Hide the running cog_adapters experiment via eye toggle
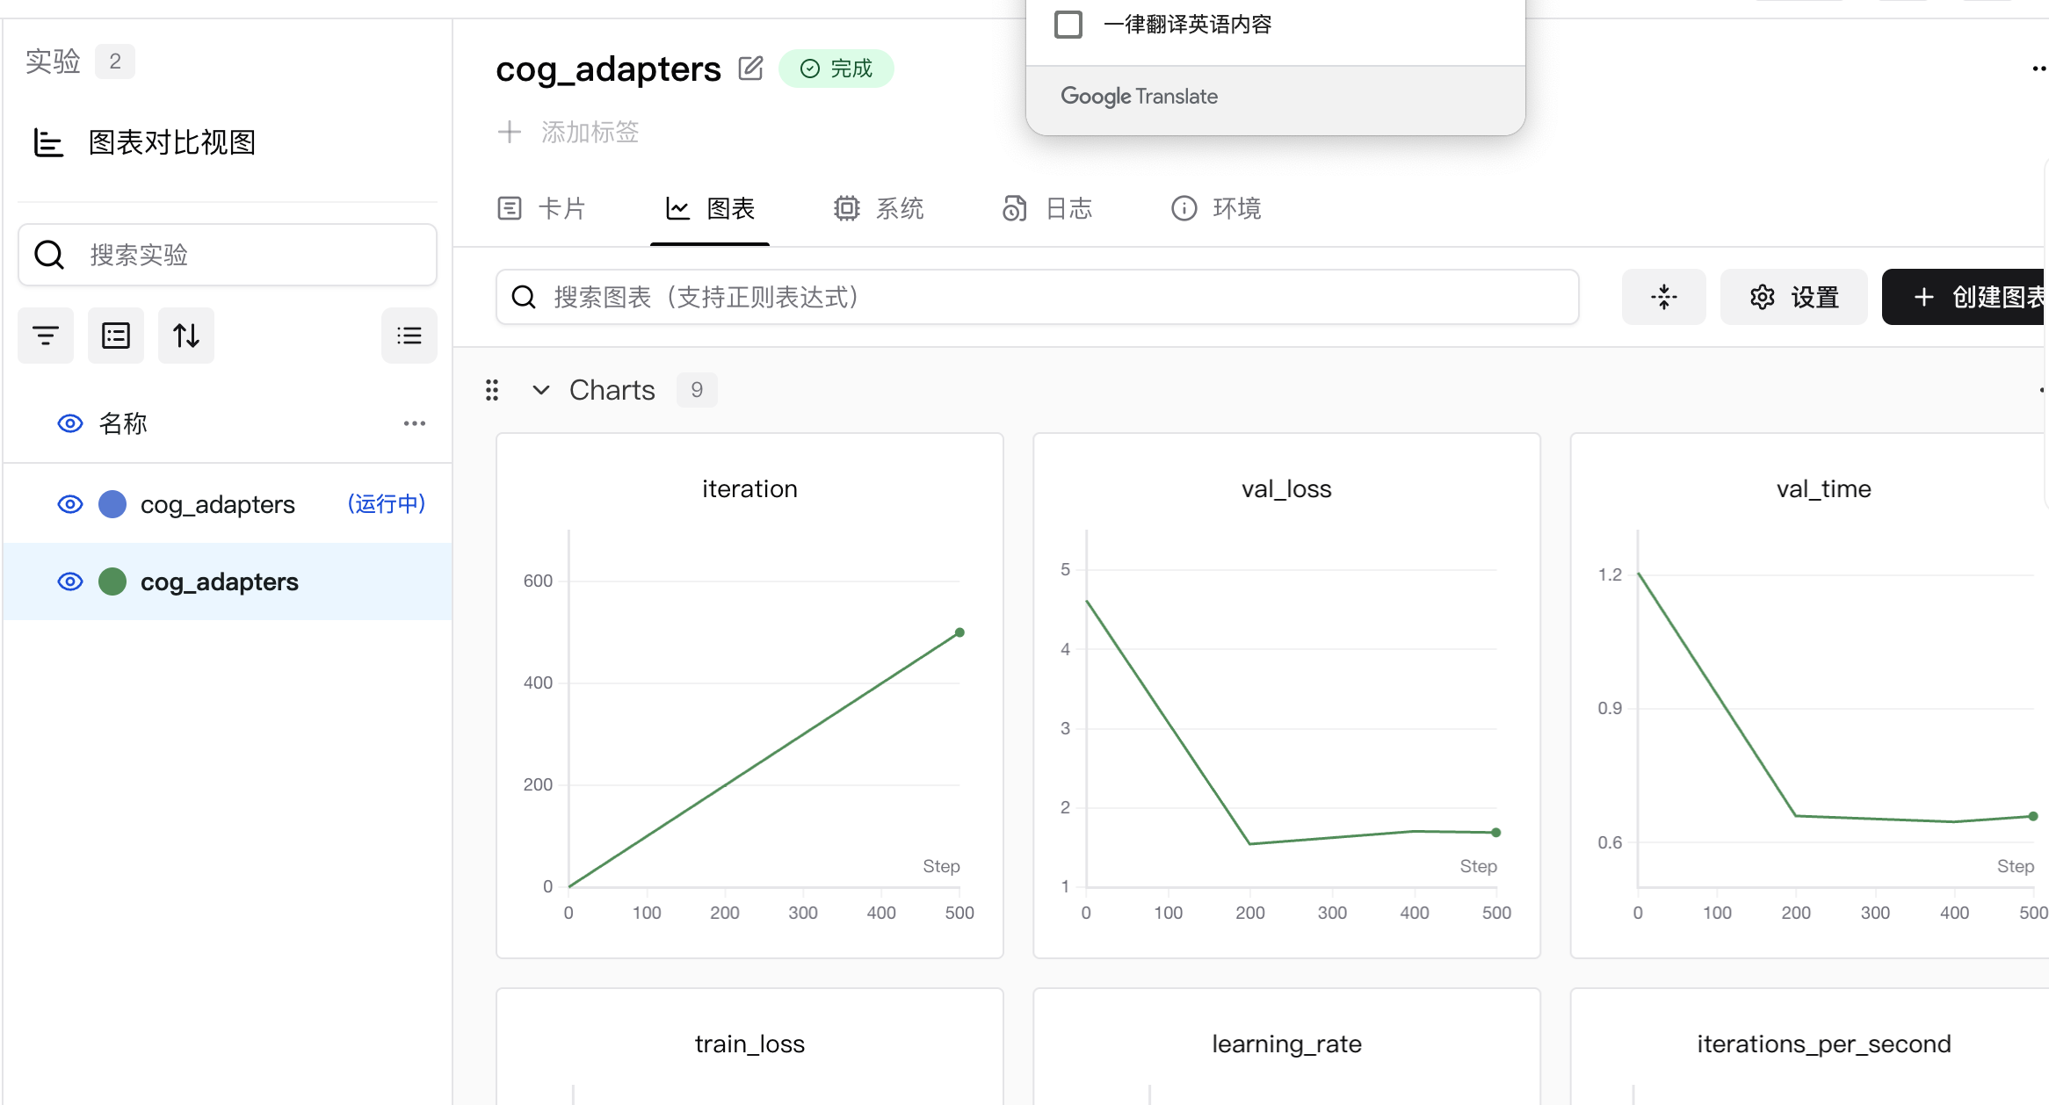The image size is (2049, 1105). [x=69, y=503]
